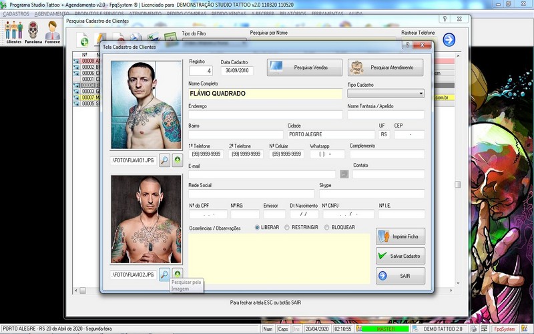534x334 pixels.
Task: Open the Clientes toolbar icon
Action: coord(14,32)
